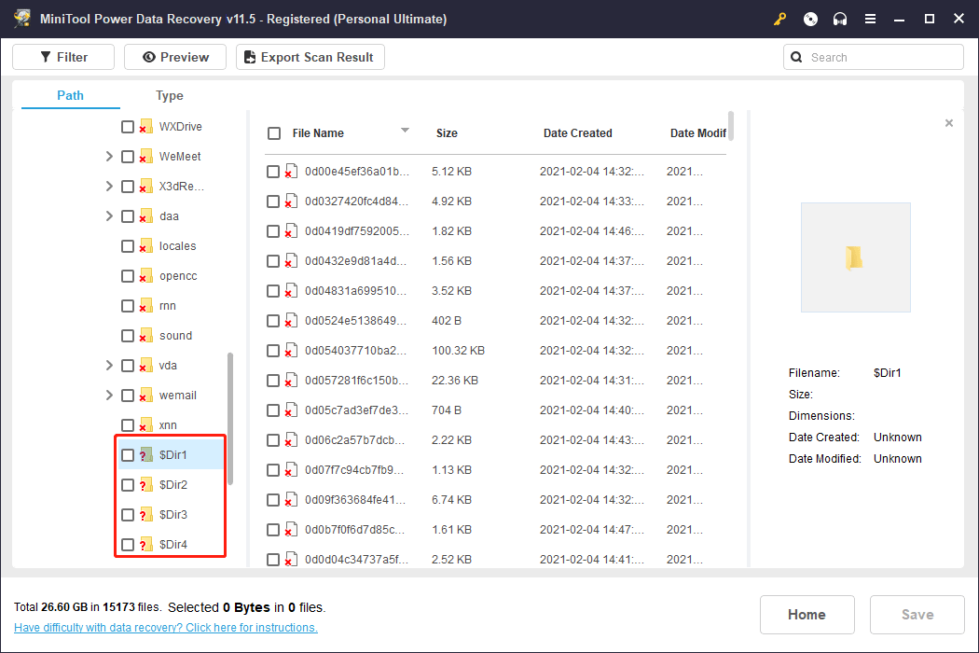
Task: Expand the wemail folder node
Action: (x=109, y=396)
